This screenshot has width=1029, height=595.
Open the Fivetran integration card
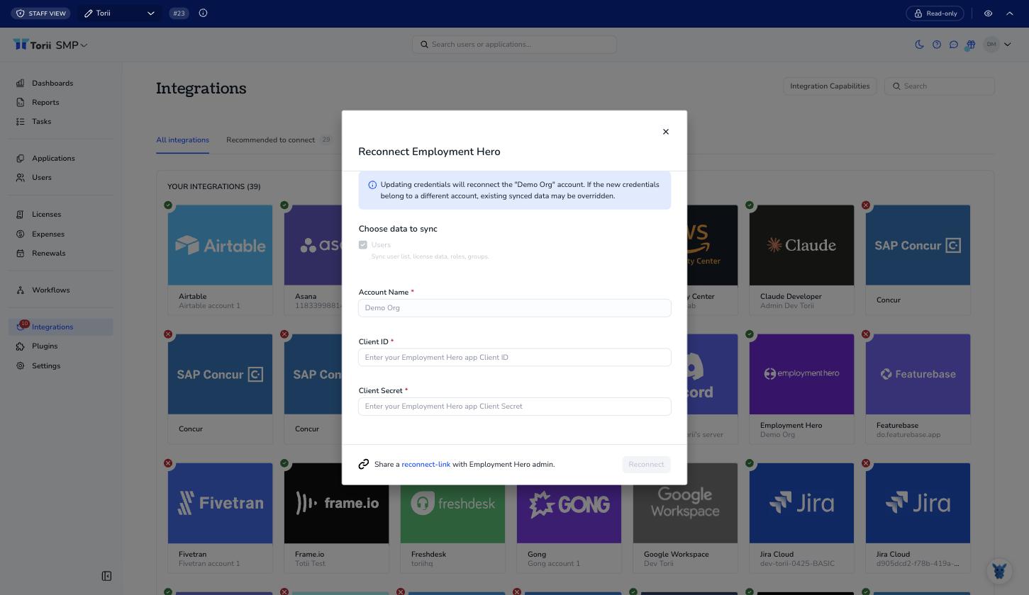coord(220,518)
